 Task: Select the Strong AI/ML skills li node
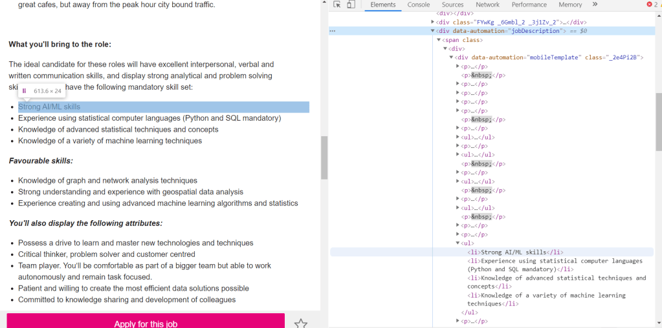pyautogui.click(x=514, y=252)
